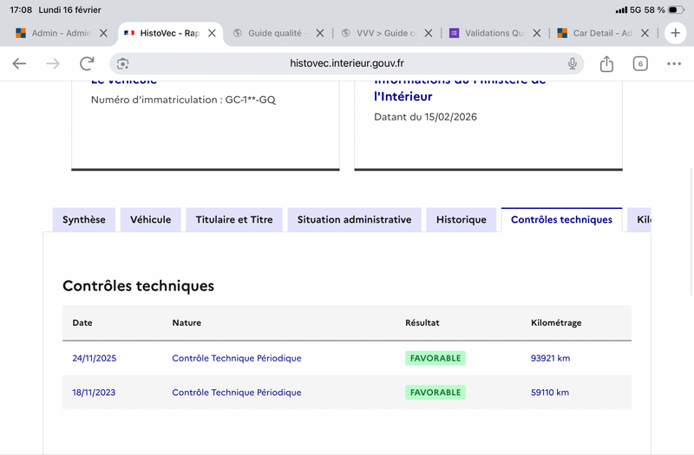
Task: Tap the address bar URL field
Action: (x=347, y=63)
